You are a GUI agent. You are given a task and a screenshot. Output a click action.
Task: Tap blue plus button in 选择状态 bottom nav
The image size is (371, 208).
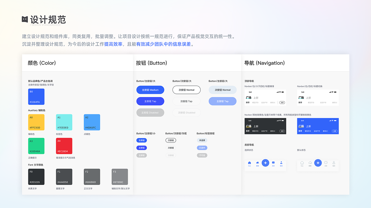(x=265, y=163)
